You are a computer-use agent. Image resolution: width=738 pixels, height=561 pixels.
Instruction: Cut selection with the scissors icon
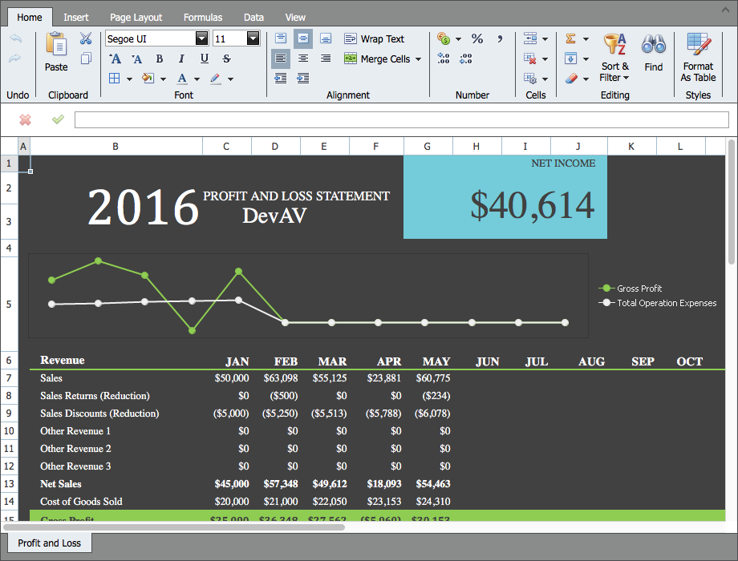click(x=86, y=38)
